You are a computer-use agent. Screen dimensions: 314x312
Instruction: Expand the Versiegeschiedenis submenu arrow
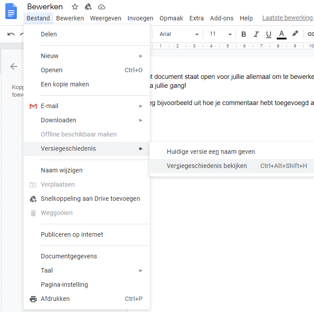(x=141, y=149)
